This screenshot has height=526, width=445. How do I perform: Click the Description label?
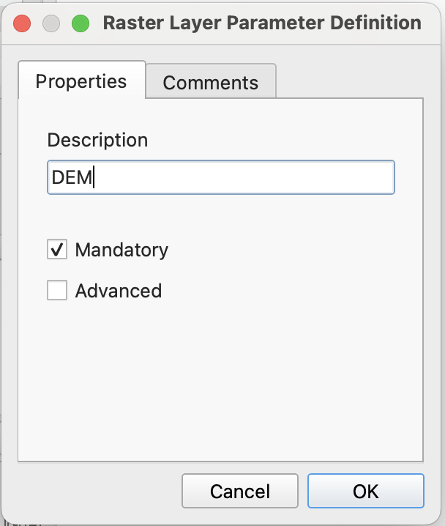click(97, 140)
